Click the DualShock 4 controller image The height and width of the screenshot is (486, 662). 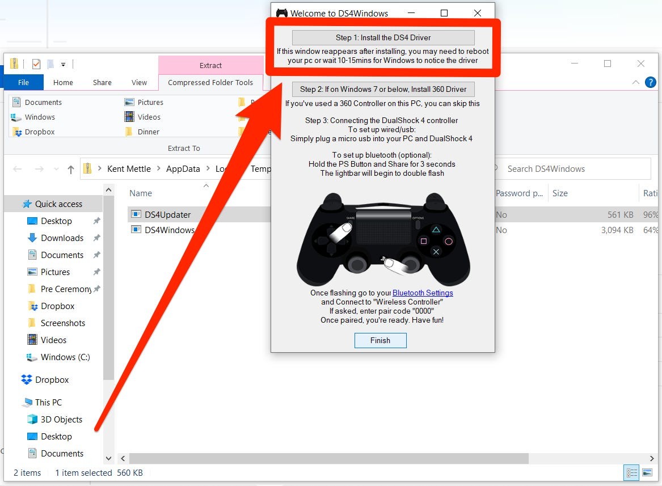pos(383,239)
